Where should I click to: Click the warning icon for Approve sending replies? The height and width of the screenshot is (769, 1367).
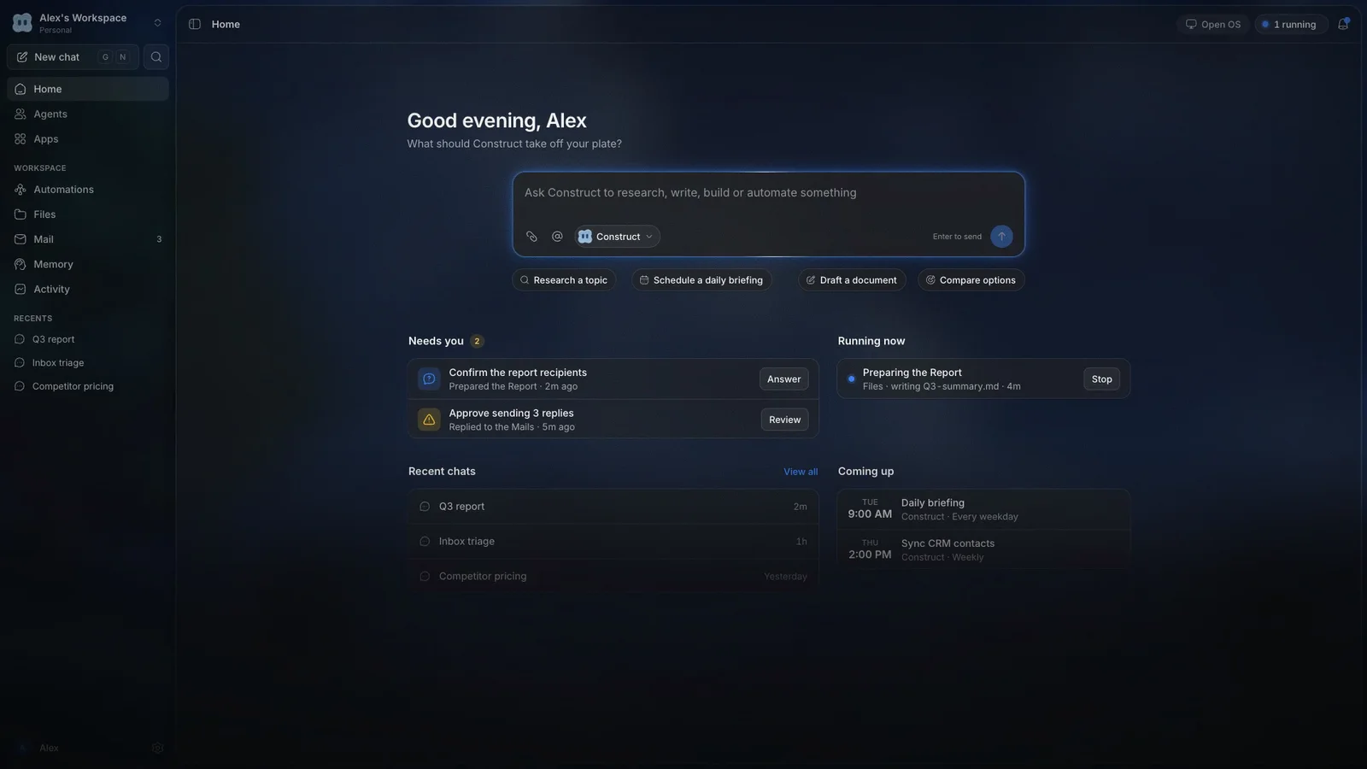(429, 420)
